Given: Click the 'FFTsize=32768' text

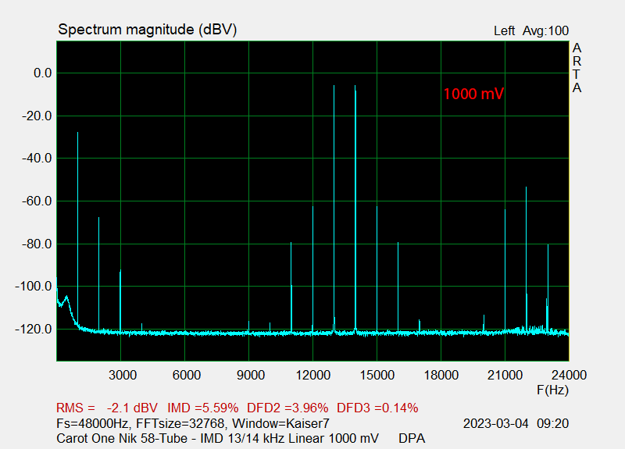Looking at the screenshot, I should click(x=180, y=423).
